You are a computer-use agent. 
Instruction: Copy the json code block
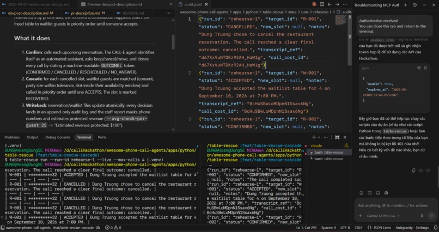tap(425, 68)
